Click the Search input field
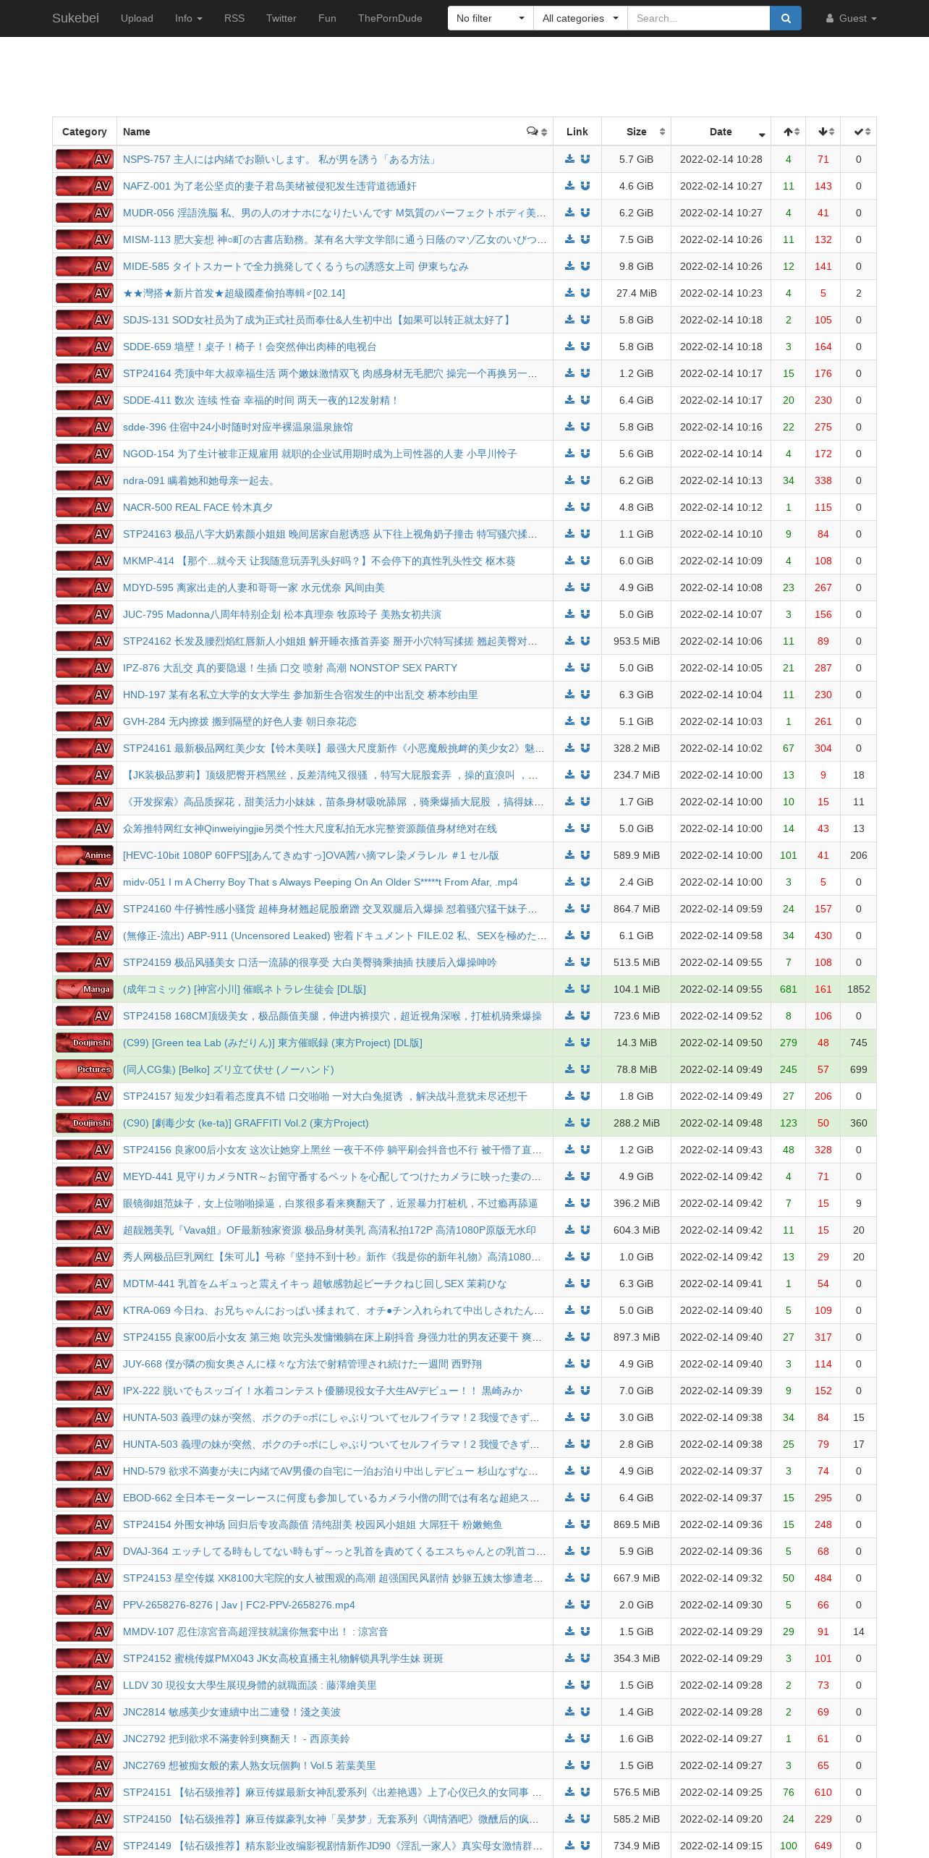Screen dimensions: 929x1858 pyautogui.click(x=698, y=18)
